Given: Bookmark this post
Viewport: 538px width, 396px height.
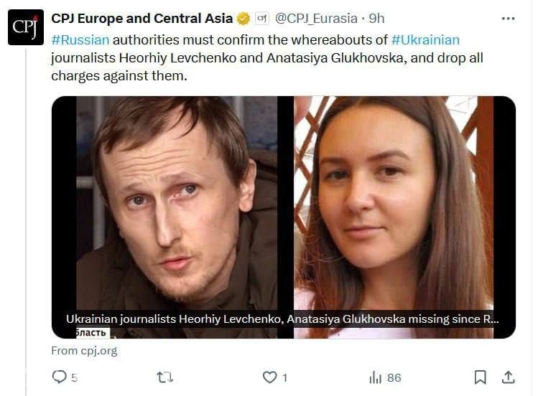Looking at the screenshot, I should coord(480,377).
